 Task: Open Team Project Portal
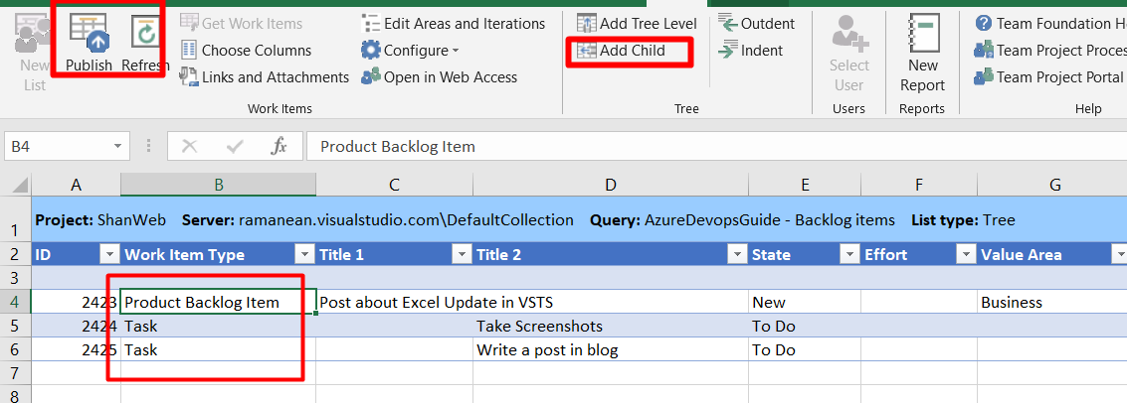pyautogui.click(x=1048, y=76)
